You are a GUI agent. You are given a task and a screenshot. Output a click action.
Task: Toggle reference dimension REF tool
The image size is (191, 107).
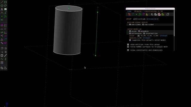tap(5, 43)
